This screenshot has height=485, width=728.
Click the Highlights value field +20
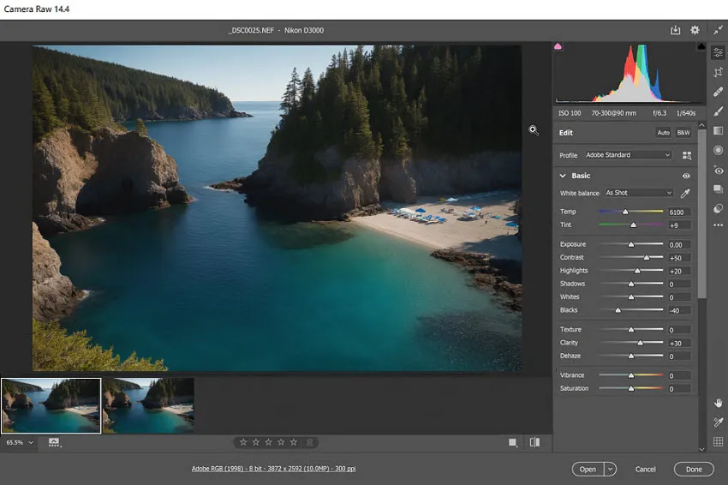(x=679, y=272)
